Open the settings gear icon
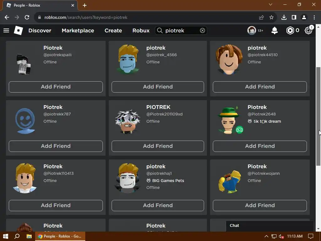 tap(308, 30)
